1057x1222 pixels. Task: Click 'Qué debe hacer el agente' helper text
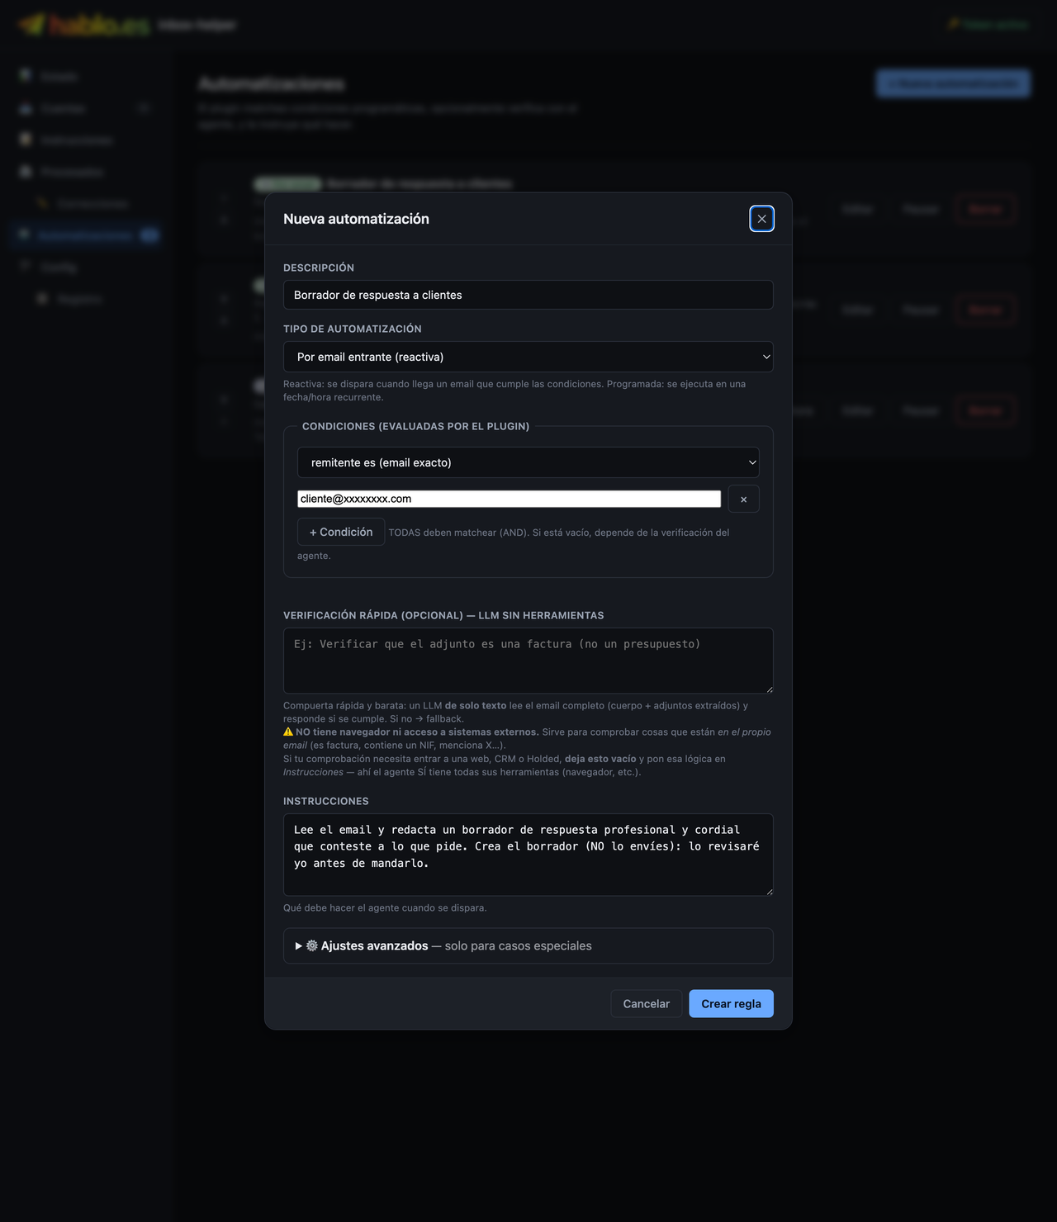385,907
